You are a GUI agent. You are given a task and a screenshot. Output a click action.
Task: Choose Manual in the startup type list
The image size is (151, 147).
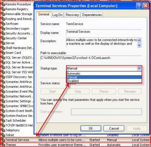104,77
